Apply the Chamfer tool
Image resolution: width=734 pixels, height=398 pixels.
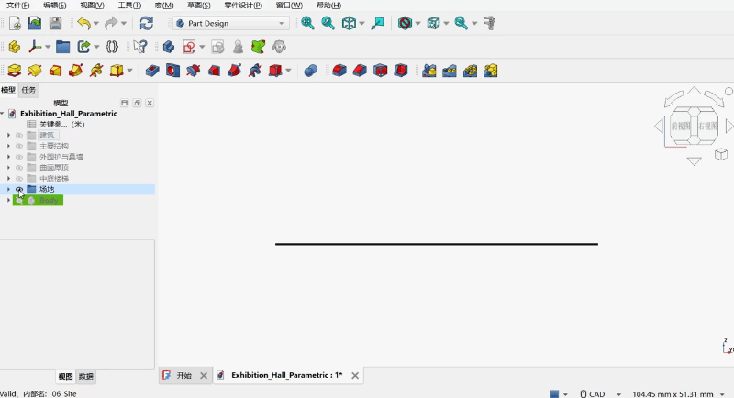[360, 71]
